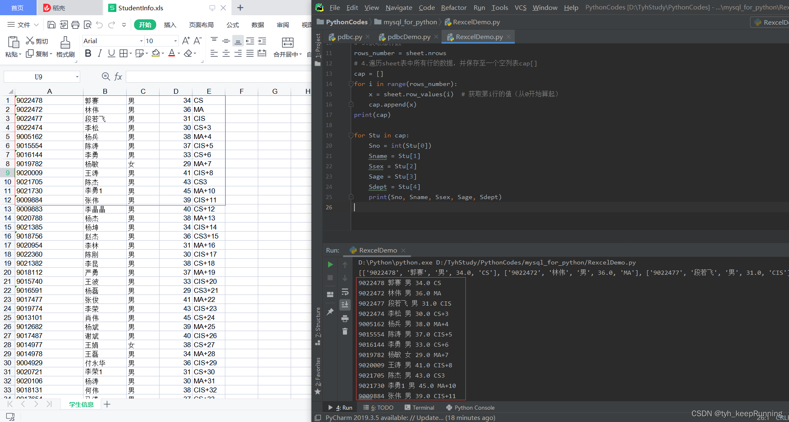This screenshot has height=422, width=789.
Task: Pin the Run tab in PyCharm
Action: click(x=330, y=312)
